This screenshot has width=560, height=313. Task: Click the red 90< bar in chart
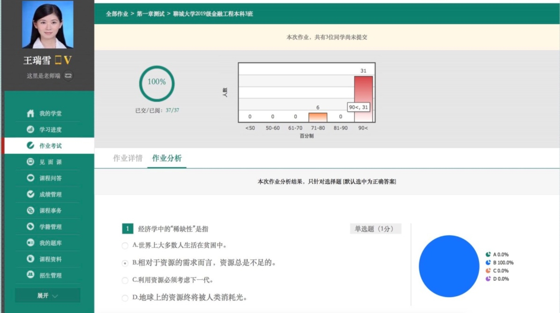(363, 91)
